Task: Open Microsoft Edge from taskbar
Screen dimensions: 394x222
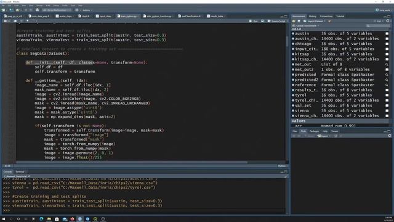Action: 41,219
